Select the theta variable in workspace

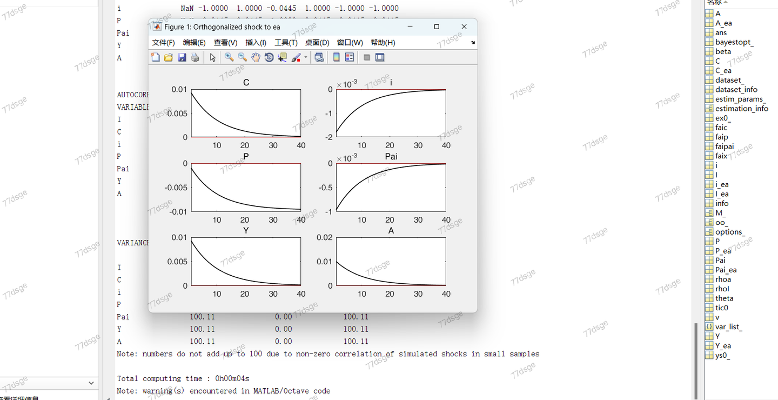725,298
